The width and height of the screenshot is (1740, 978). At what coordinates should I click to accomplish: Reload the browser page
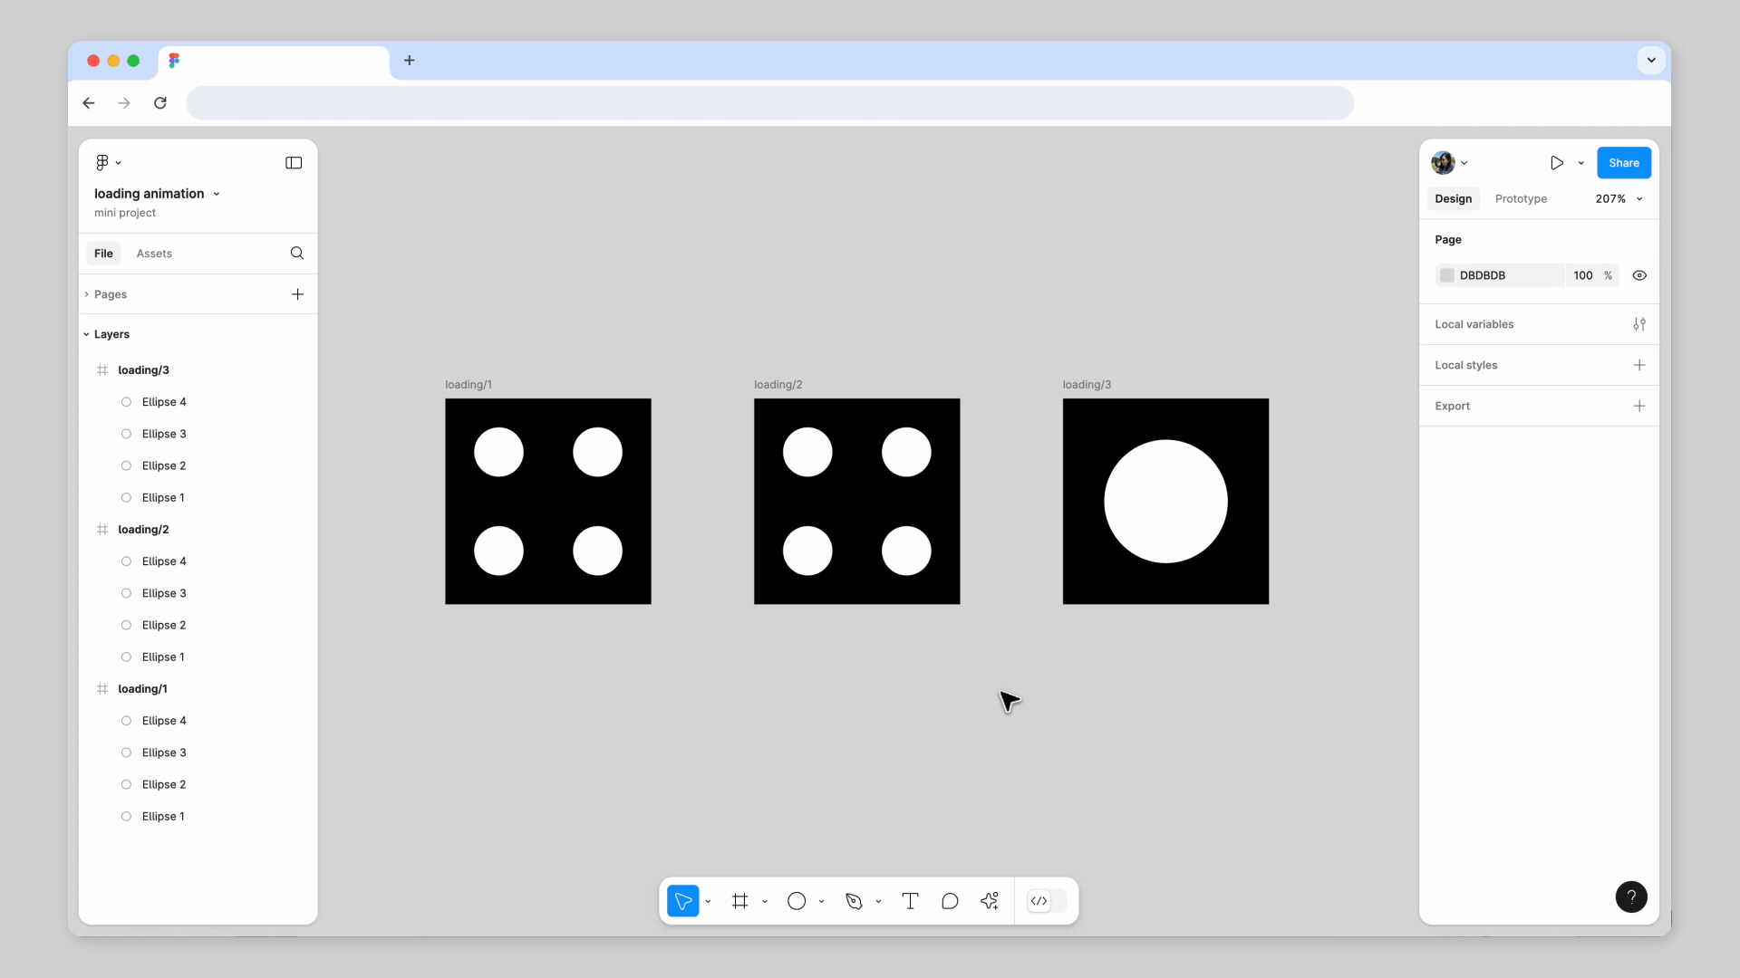160,103
